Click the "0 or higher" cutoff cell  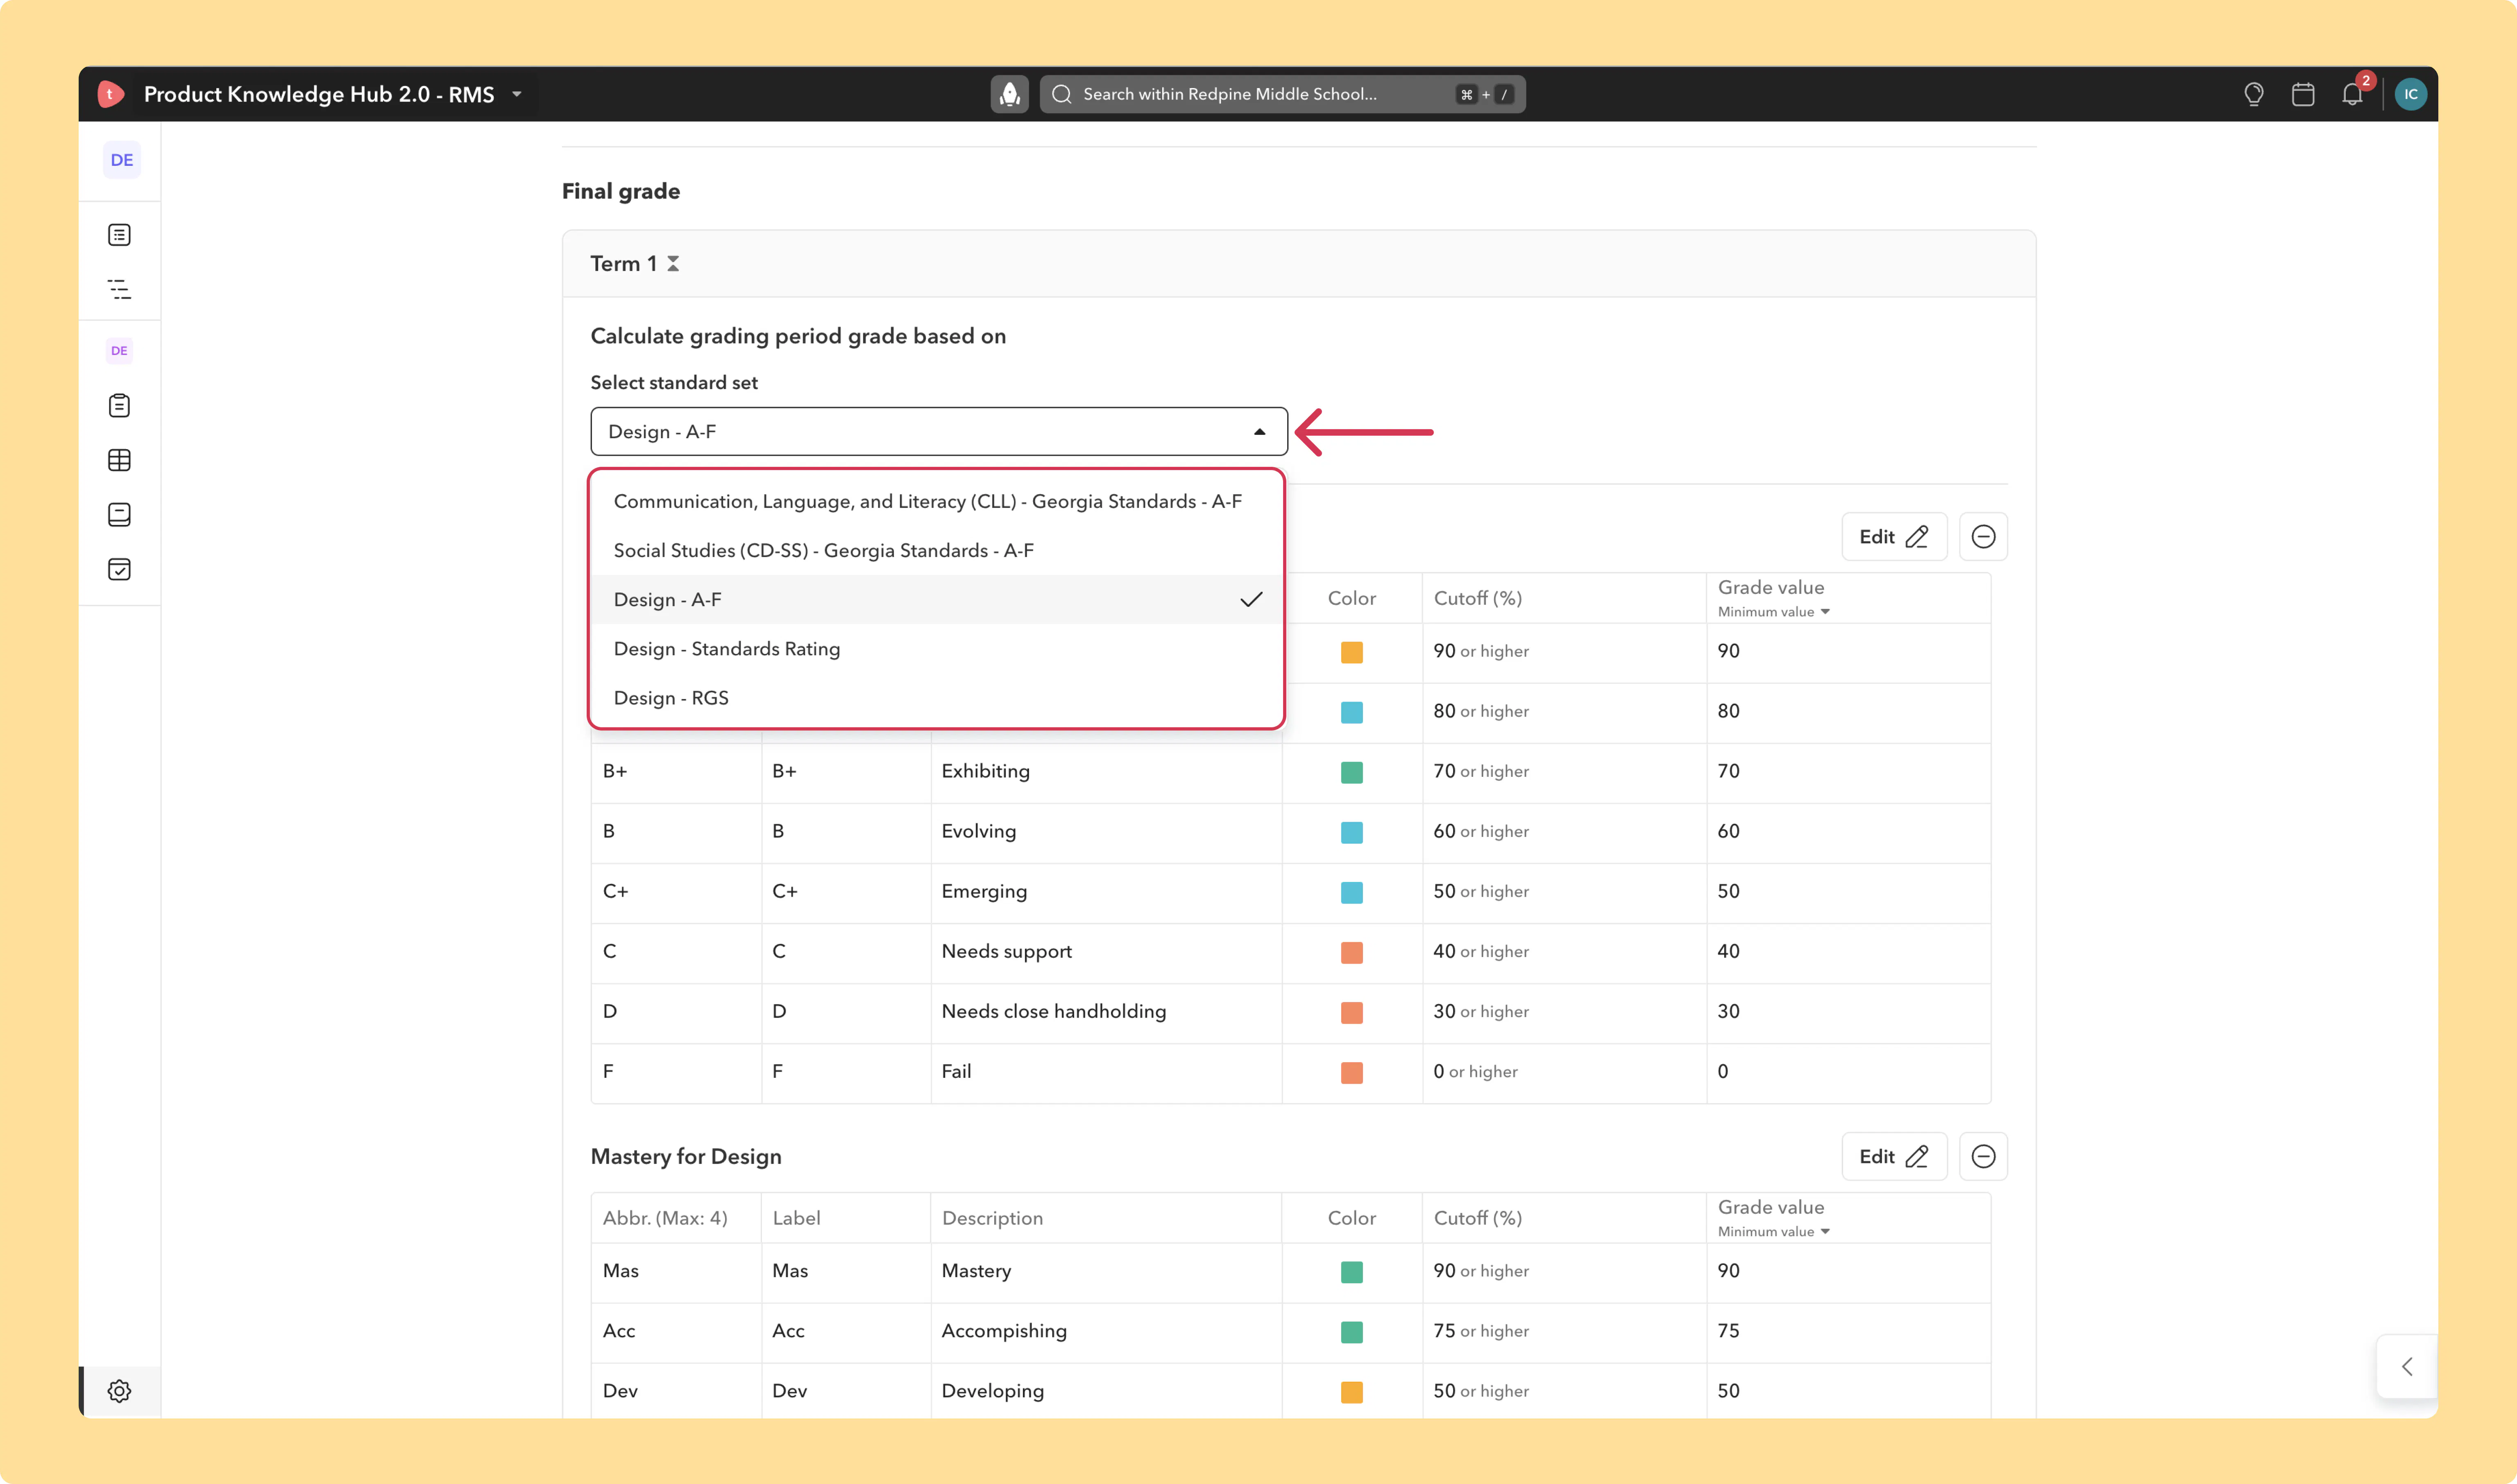[x=1565, y=1072]
